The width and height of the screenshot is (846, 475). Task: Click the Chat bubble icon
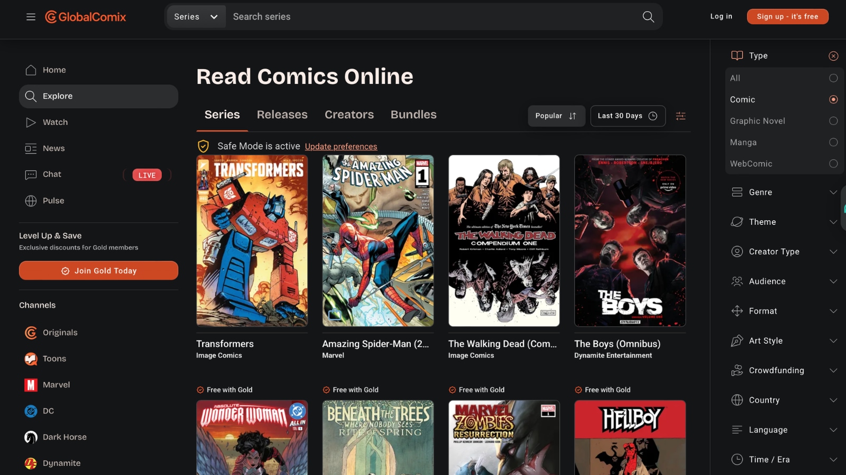point(31,175)
